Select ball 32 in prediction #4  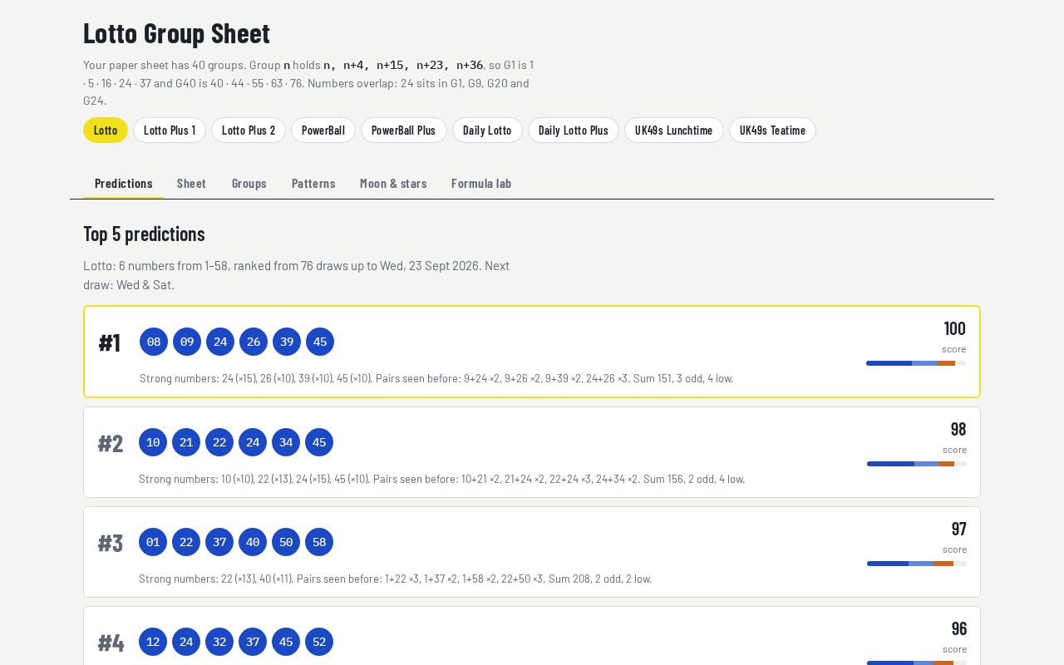pos(219,642)
